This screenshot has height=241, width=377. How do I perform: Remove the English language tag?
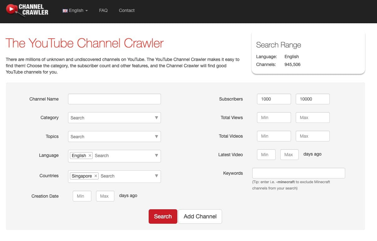click(90, 156)
